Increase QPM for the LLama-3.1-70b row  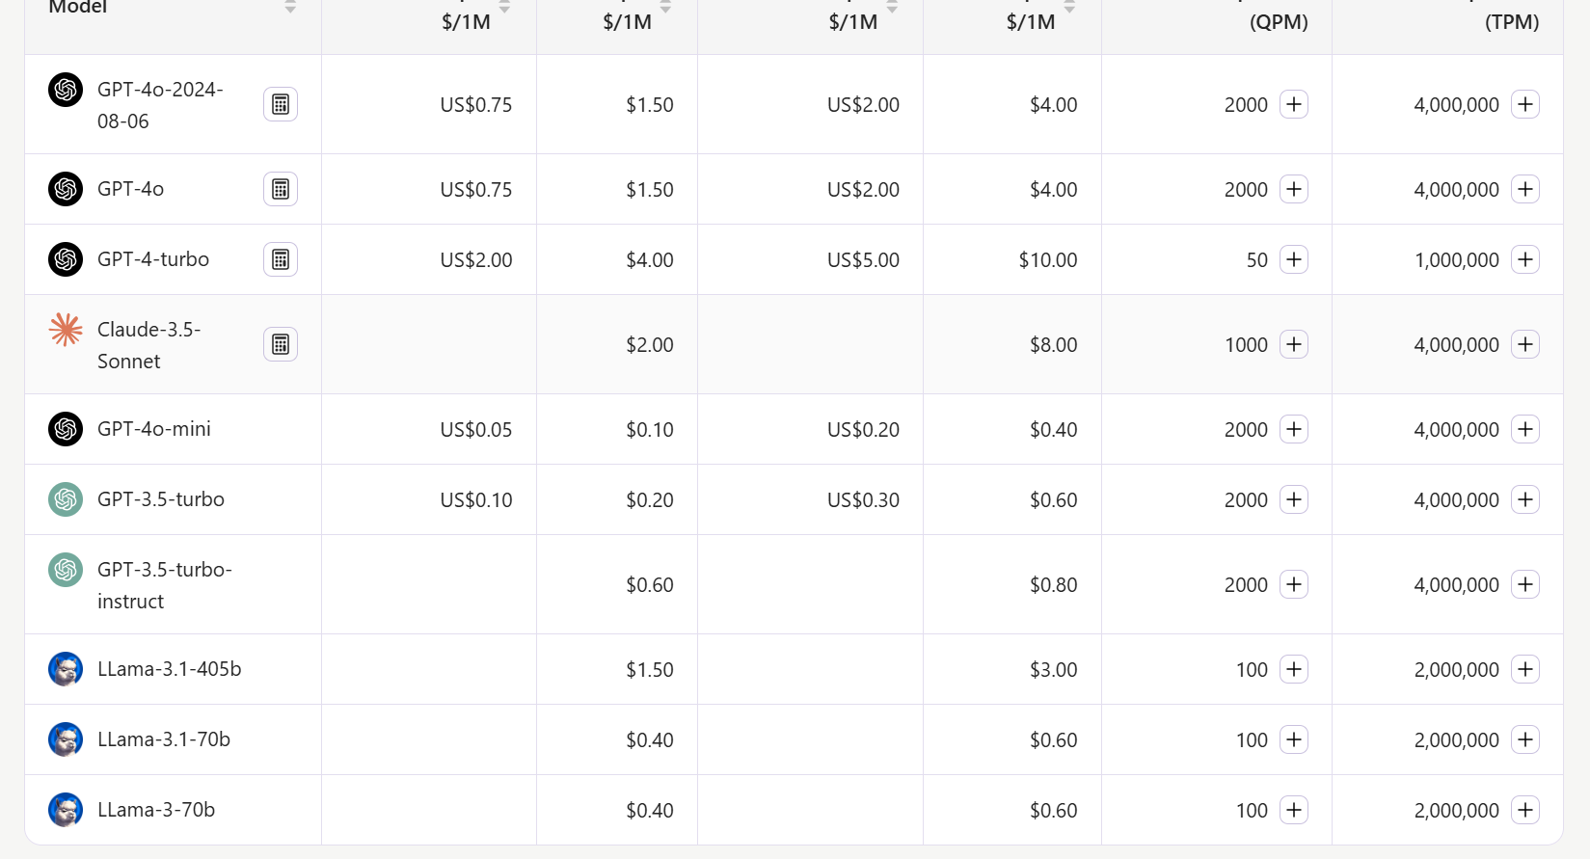pyautogui.click(x=1294, y=739)
